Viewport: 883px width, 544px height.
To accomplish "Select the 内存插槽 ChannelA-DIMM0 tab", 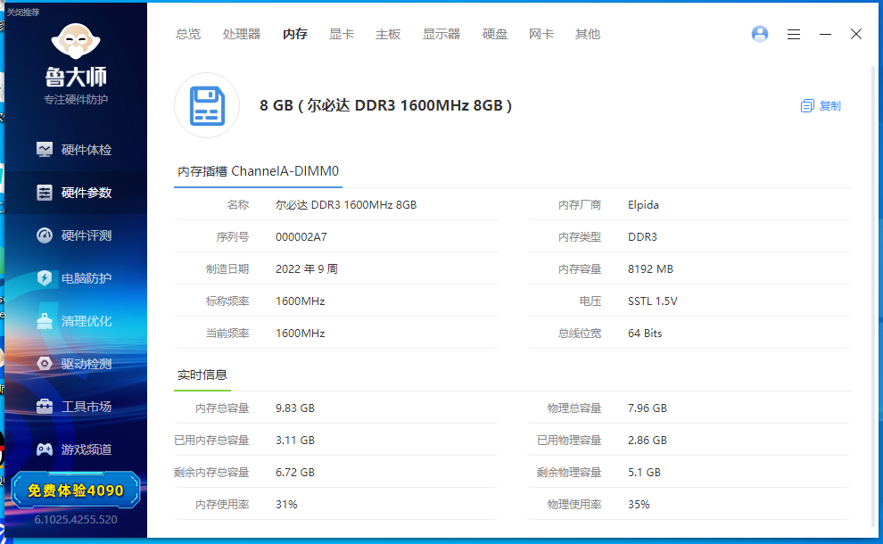I will (258, 171).
